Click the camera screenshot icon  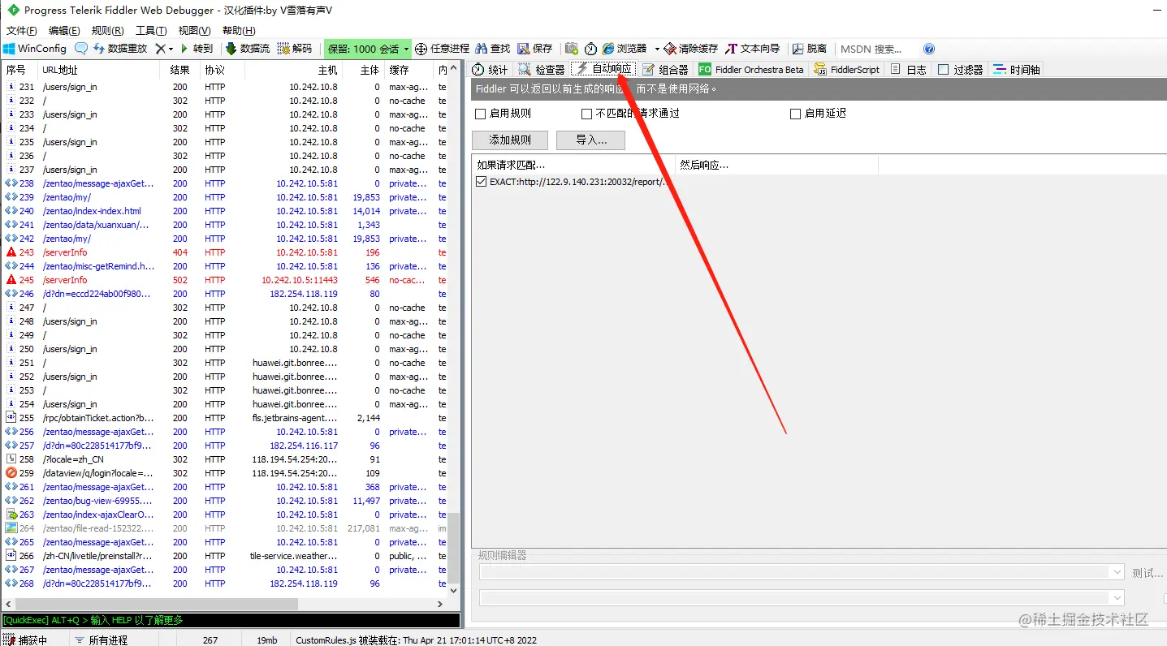[572, 49]
